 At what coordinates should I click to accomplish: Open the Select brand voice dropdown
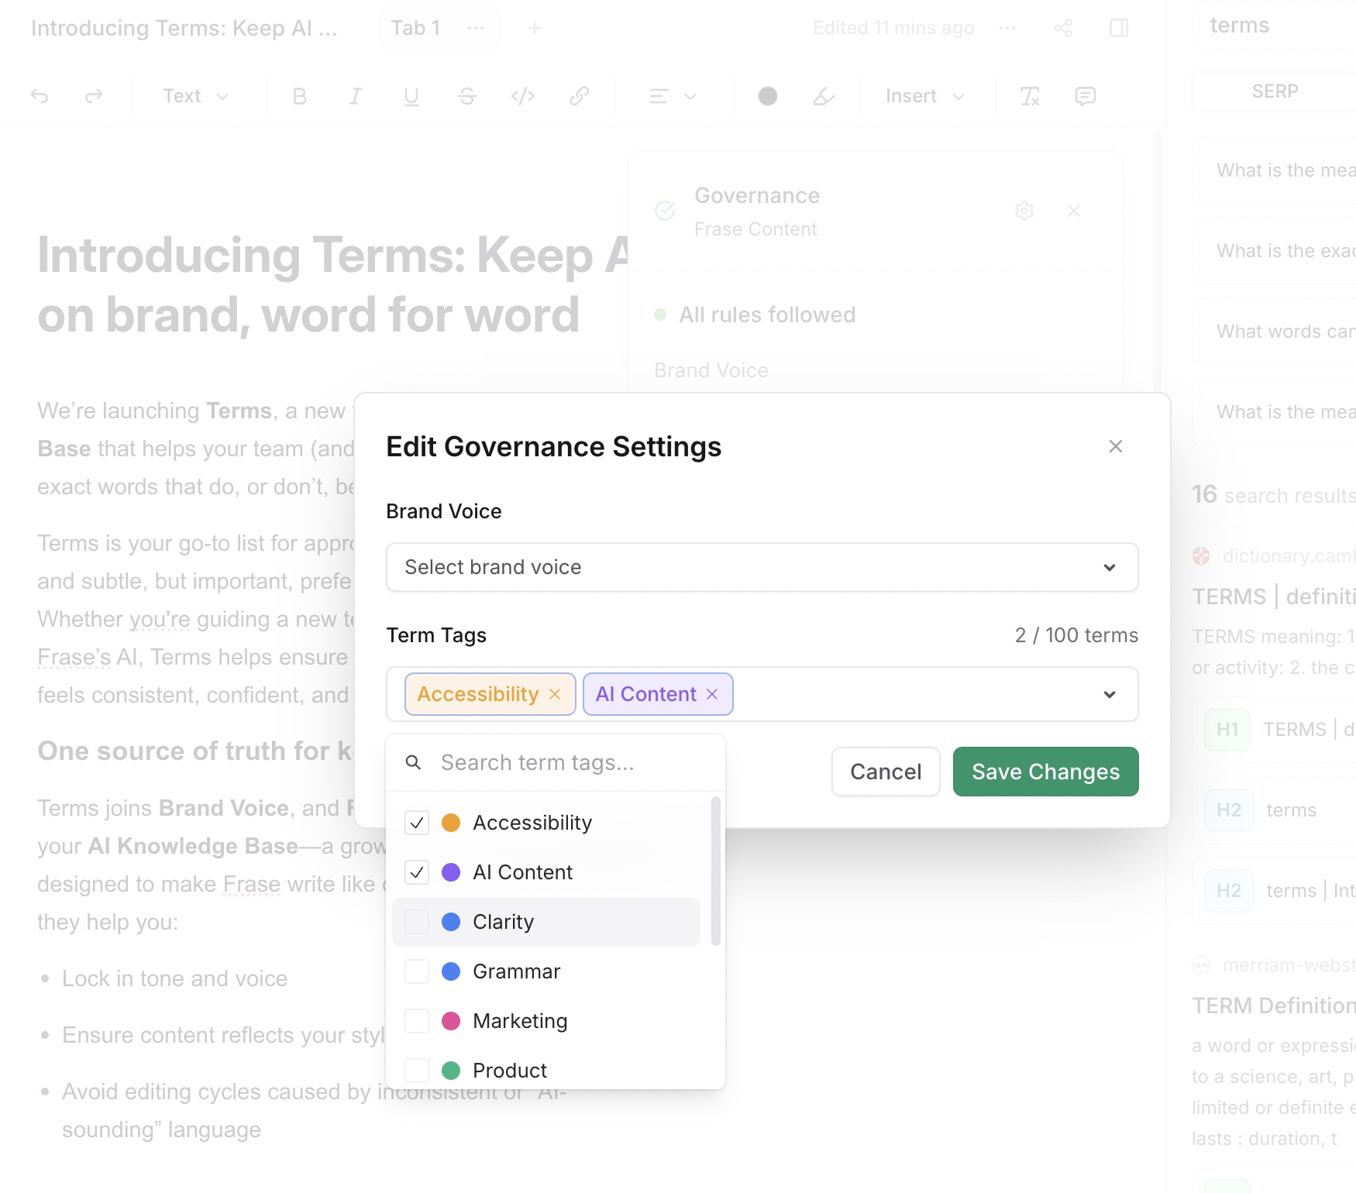762,567
